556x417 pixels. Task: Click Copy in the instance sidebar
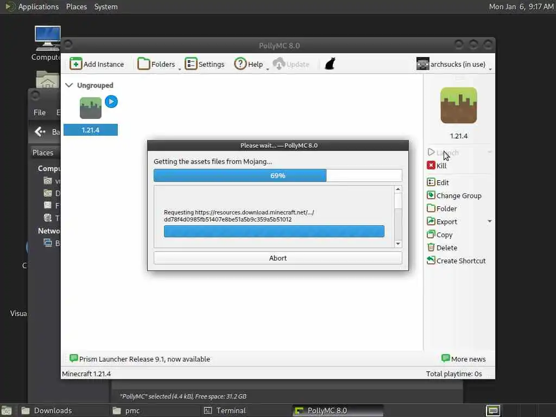440,235
